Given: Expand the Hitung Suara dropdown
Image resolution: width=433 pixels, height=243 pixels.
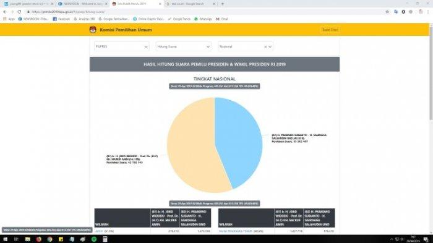Looking at the screenshot, I should tap(183, 46).
